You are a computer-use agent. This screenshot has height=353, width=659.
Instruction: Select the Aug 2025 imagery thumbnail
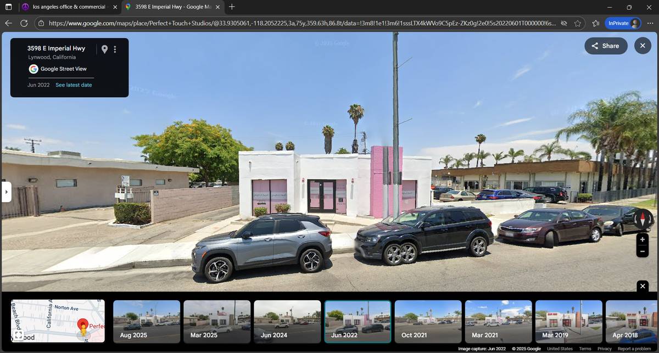(x=147, y=321)
